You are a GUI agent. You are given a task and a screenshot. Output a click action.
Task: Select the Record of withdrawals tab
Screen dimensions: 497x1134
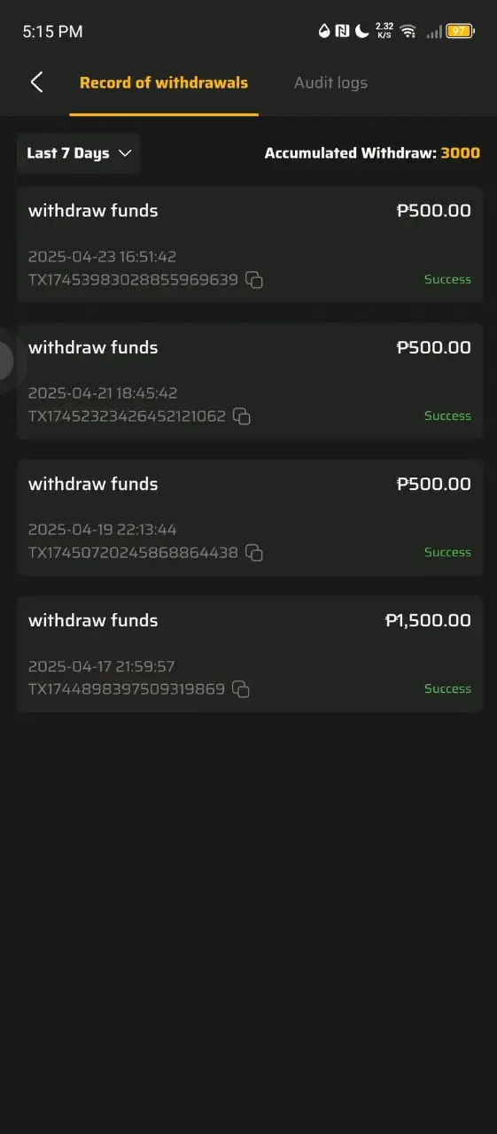164,83
